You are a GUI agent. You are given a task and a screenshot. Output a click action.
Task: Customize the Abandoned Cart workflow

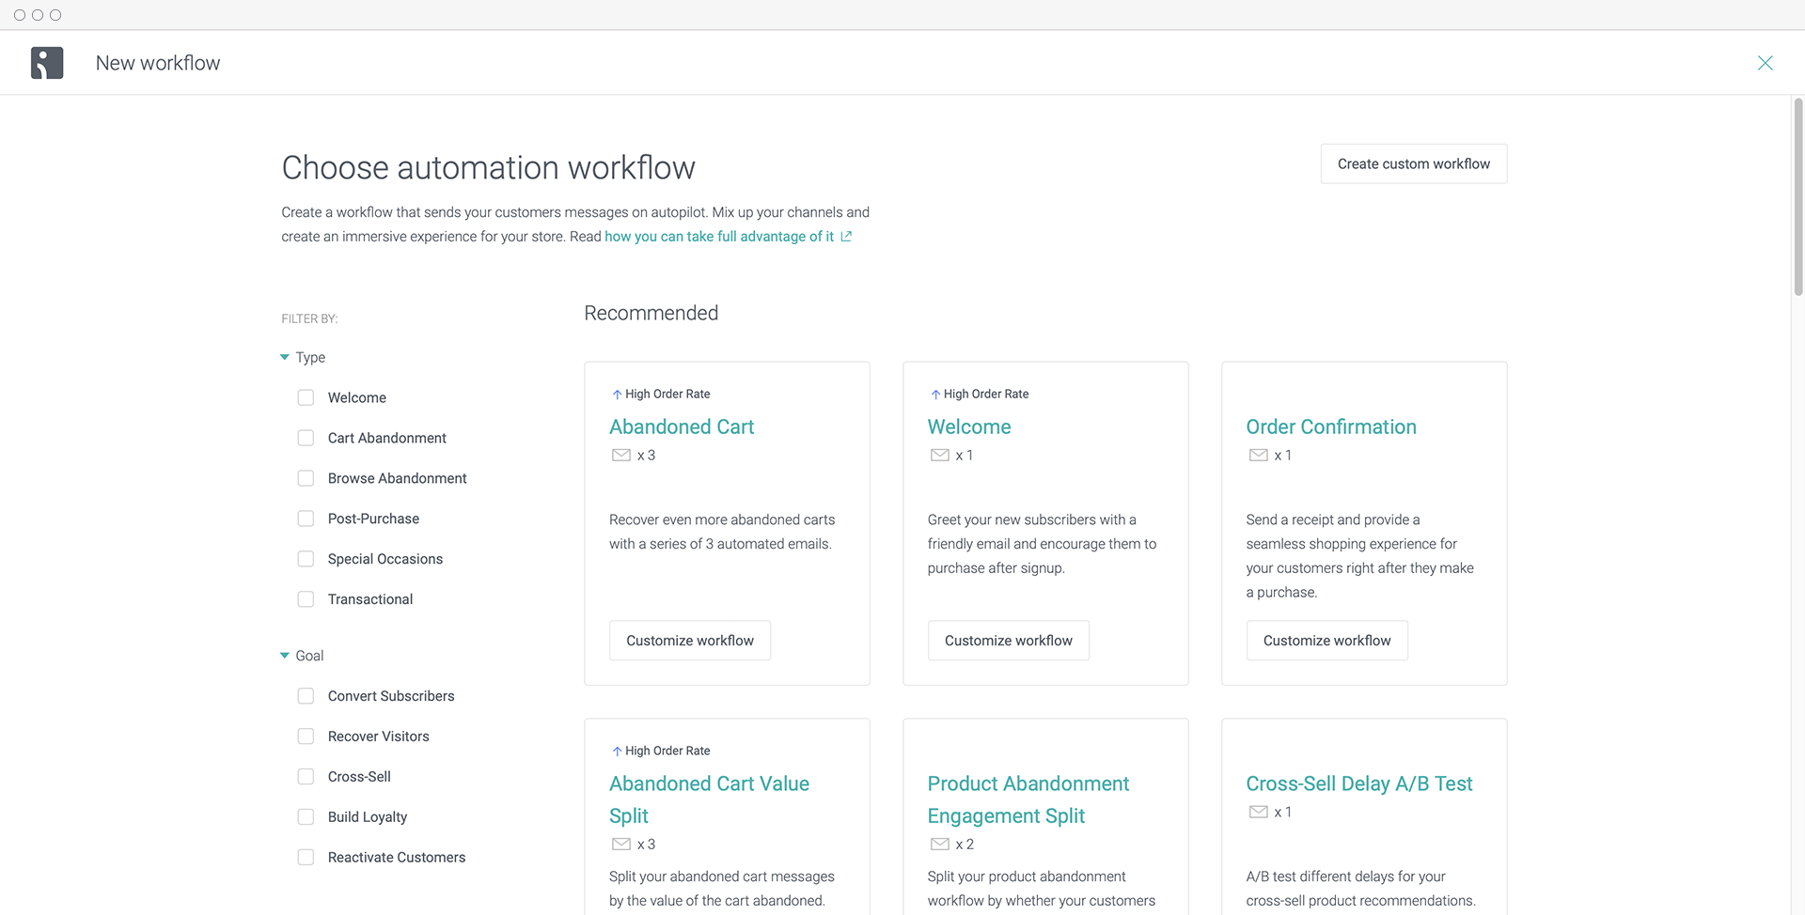click(x=690, y=641)
